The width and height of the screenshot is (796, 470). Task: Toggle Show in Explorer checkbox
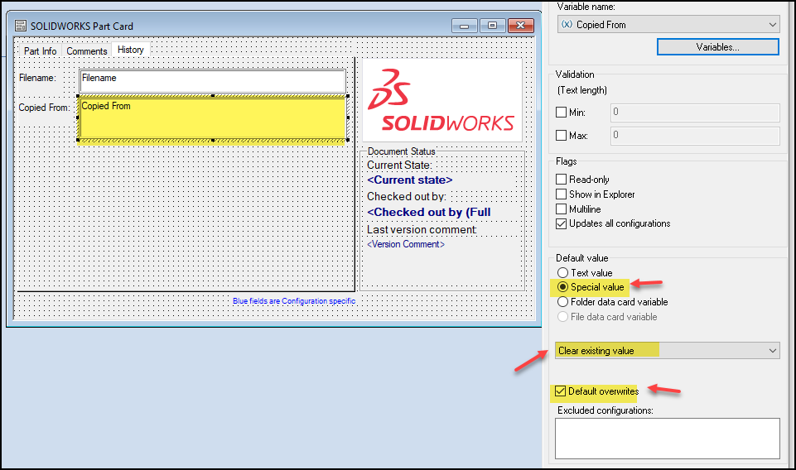(x=562, y=194)
